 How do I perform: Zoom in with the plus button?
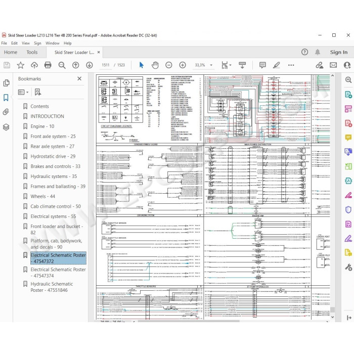[183, 65]
